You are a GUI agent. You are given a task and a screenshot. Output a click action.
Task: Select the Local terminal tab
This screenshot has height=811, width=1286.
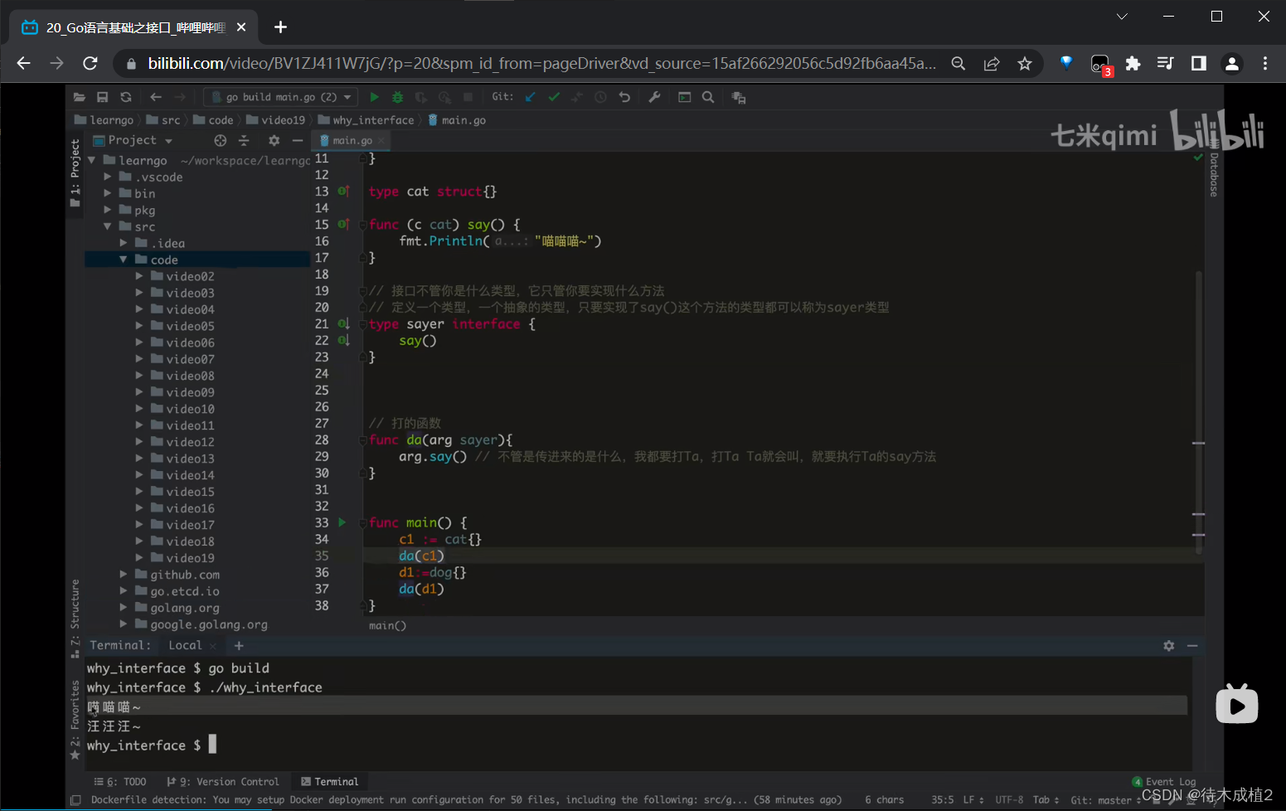(185, 645)
